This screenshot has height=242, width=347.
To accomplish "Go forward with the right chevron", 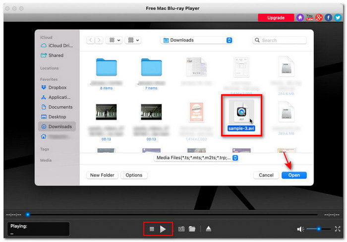I will 99,40.
